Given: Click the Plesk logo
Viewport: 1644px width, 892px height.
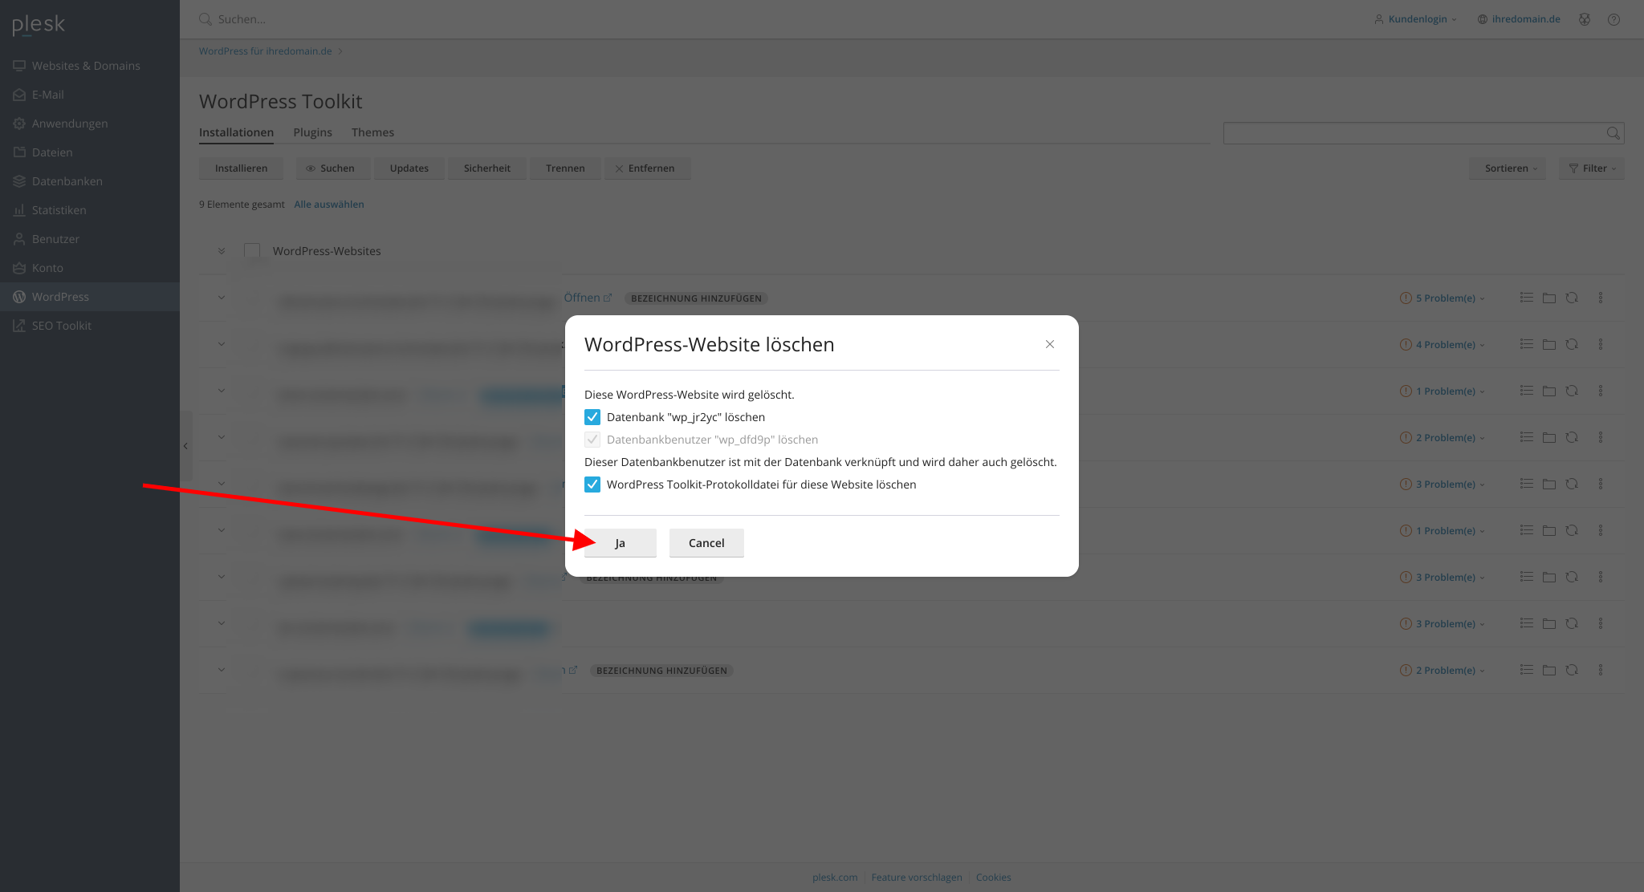Looking at the screenshot, I should [39, 25].
